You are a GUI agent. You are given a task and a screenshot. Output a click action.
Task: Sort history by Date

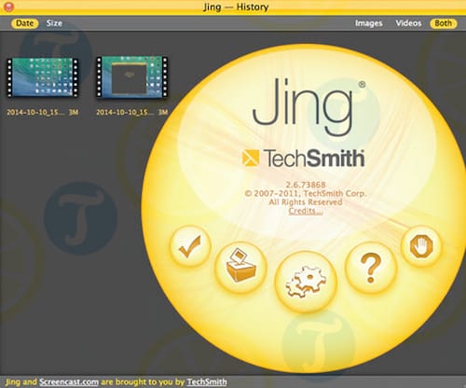(25, 23)
